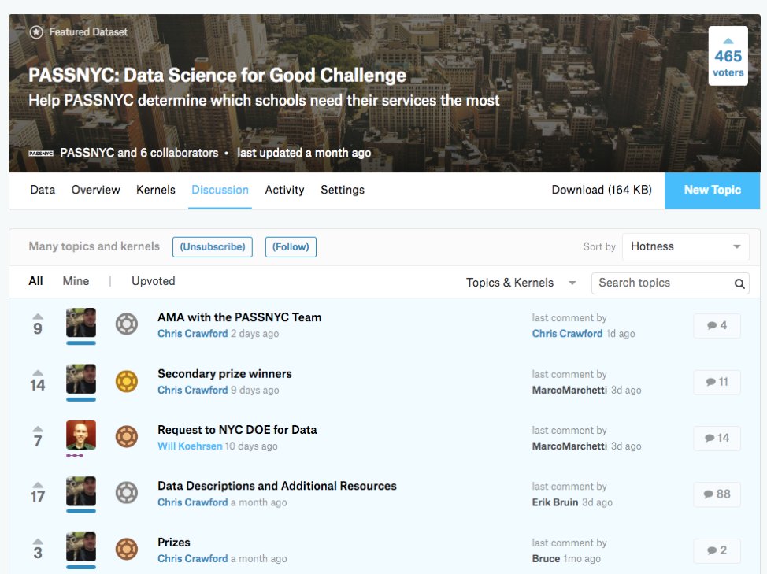This screenshot has height=574, width=767.
Task: Upvote the Prizes topic
Action: click(38, 541)
